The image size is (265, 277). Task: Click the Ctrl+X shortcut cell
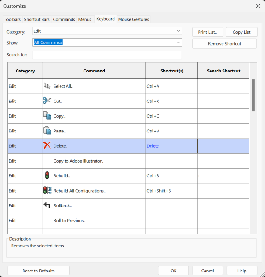tap(172, 101)
